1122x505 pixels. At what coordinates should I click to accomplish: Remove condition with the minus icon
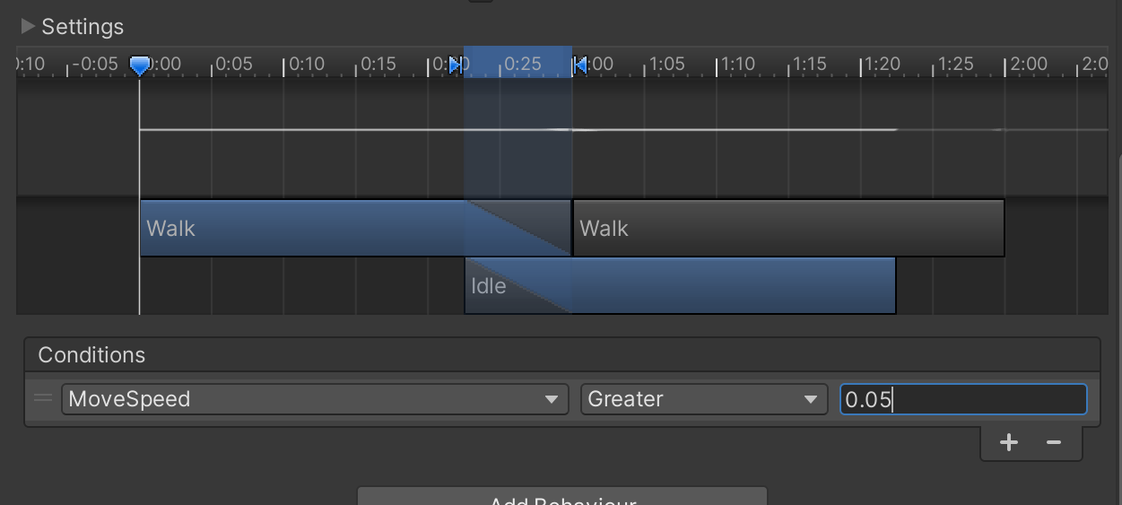(1054, 442)
